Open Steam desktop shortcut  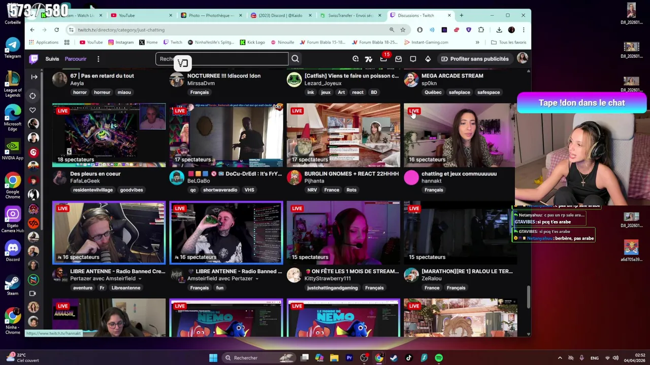point(13,285)
